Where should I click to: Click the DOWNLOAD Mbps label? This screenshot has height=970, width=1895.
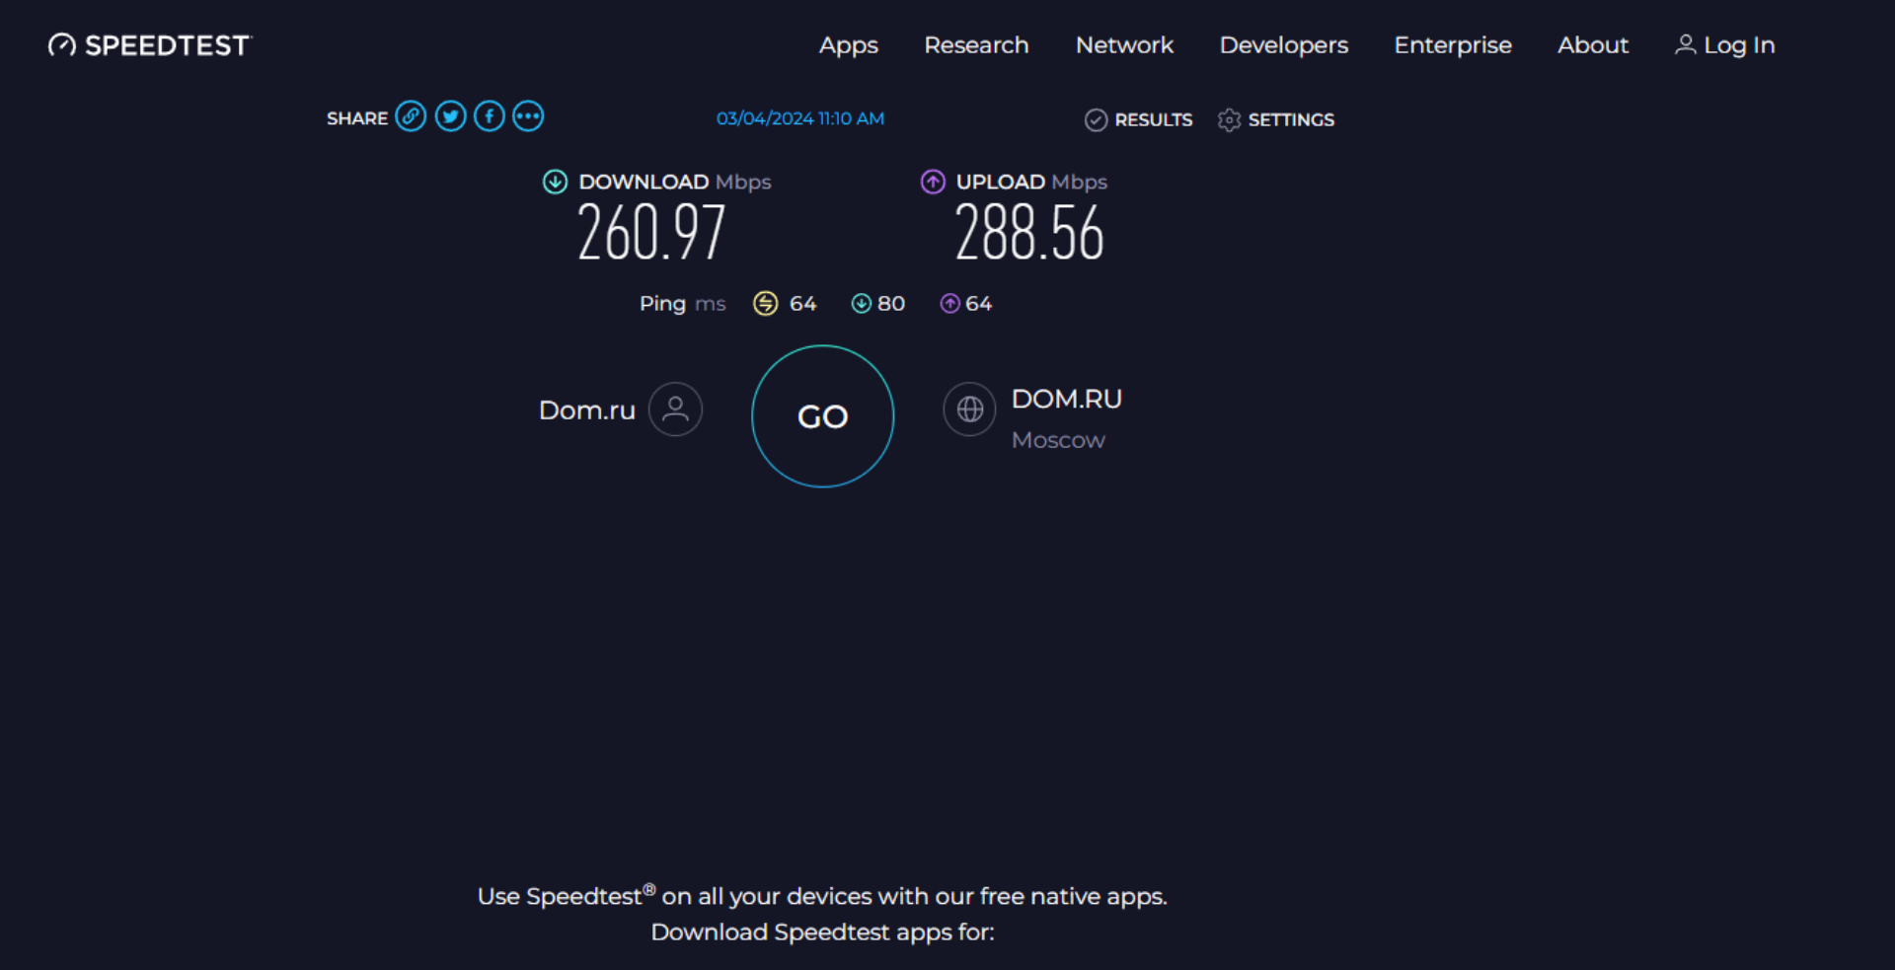675,182
